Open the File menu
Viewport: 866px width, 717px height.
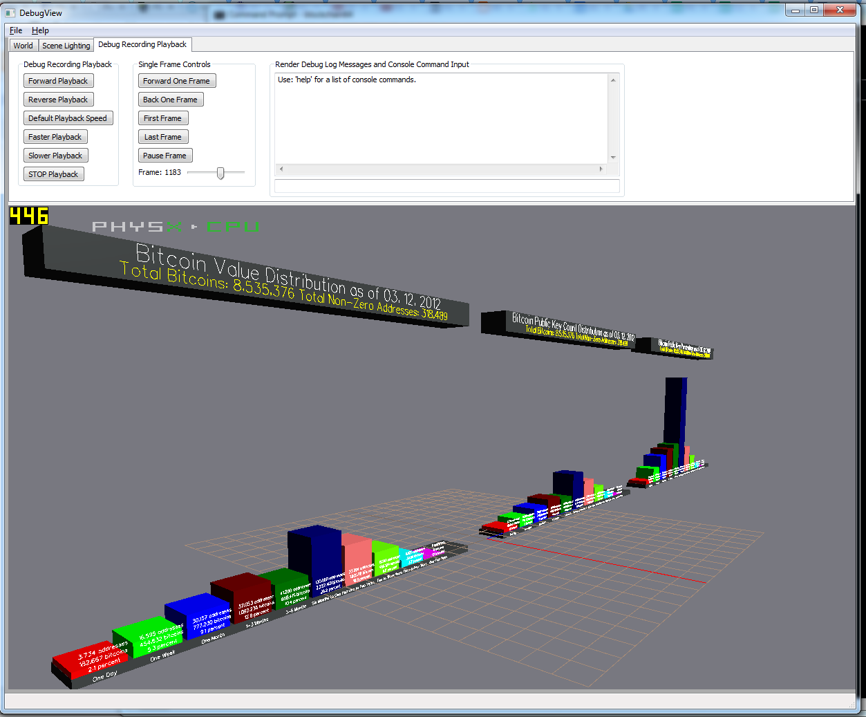pyautogui.click(x=16, y=30)
